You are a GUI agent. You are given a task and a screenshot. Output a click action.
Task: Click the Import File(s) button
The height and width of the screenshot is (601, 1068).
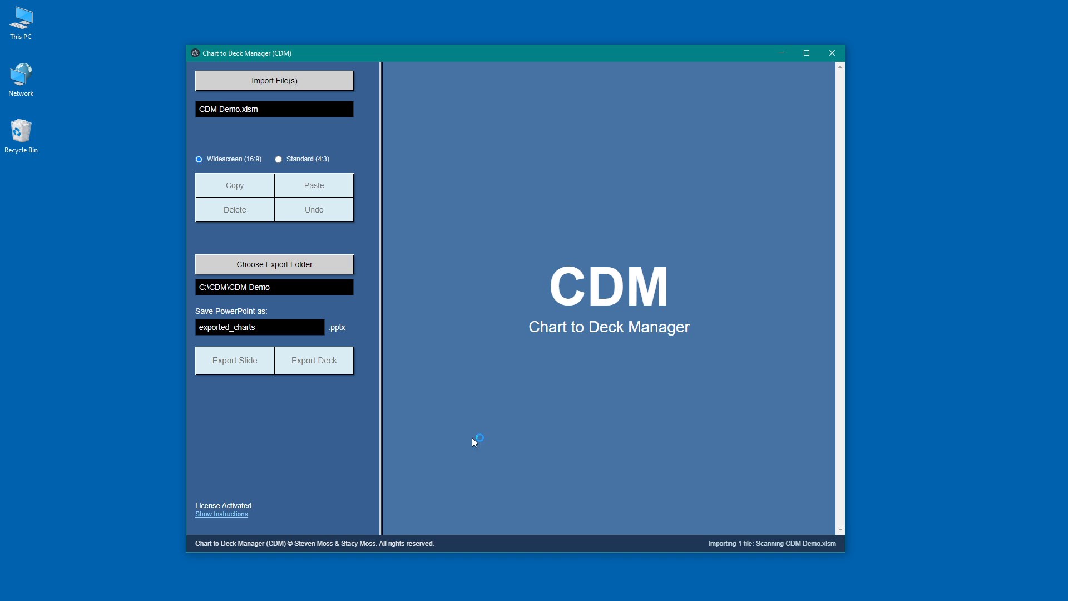(x=274, y=81)
